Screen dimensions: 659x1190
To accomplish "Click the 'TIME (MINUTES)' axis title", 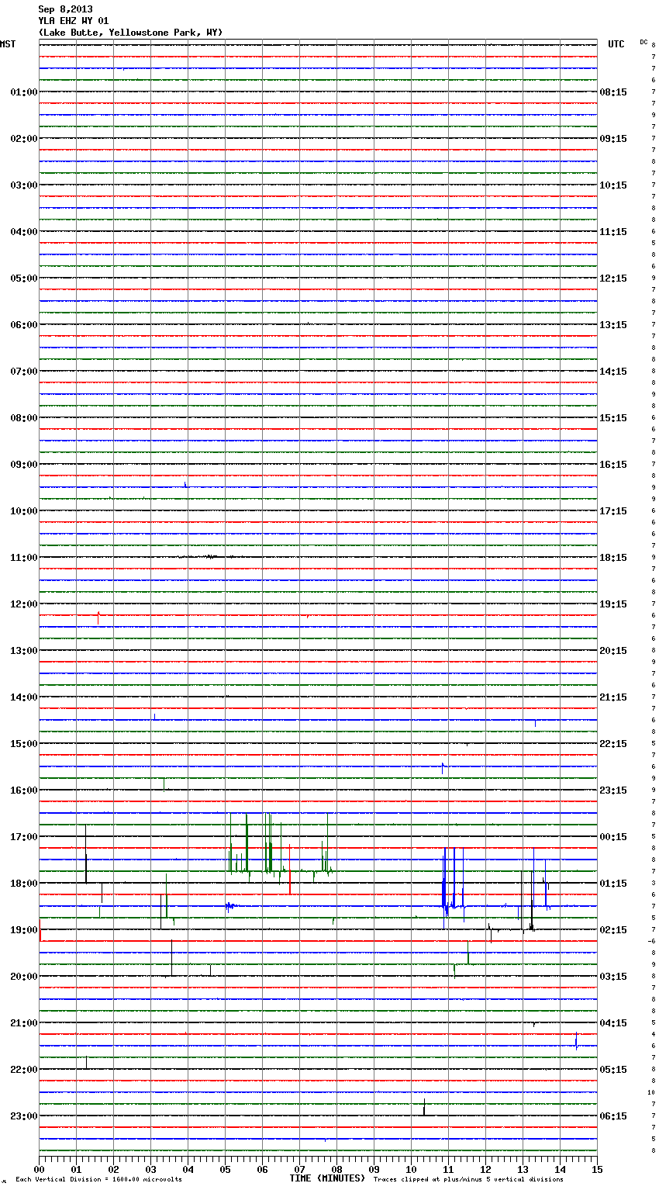I will [327, 1178].
